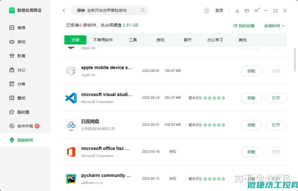Click the PyCharm app icon
The width and height of the screenshot is (298, 191).
click(x=71, y=179)
